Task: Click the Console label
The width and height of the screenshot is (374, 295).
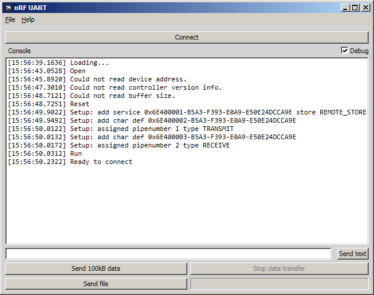Action: tap(19, 51)
